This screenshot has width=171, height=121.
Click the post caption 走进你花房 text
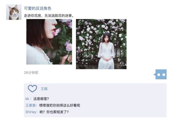(x=49, y=16)
